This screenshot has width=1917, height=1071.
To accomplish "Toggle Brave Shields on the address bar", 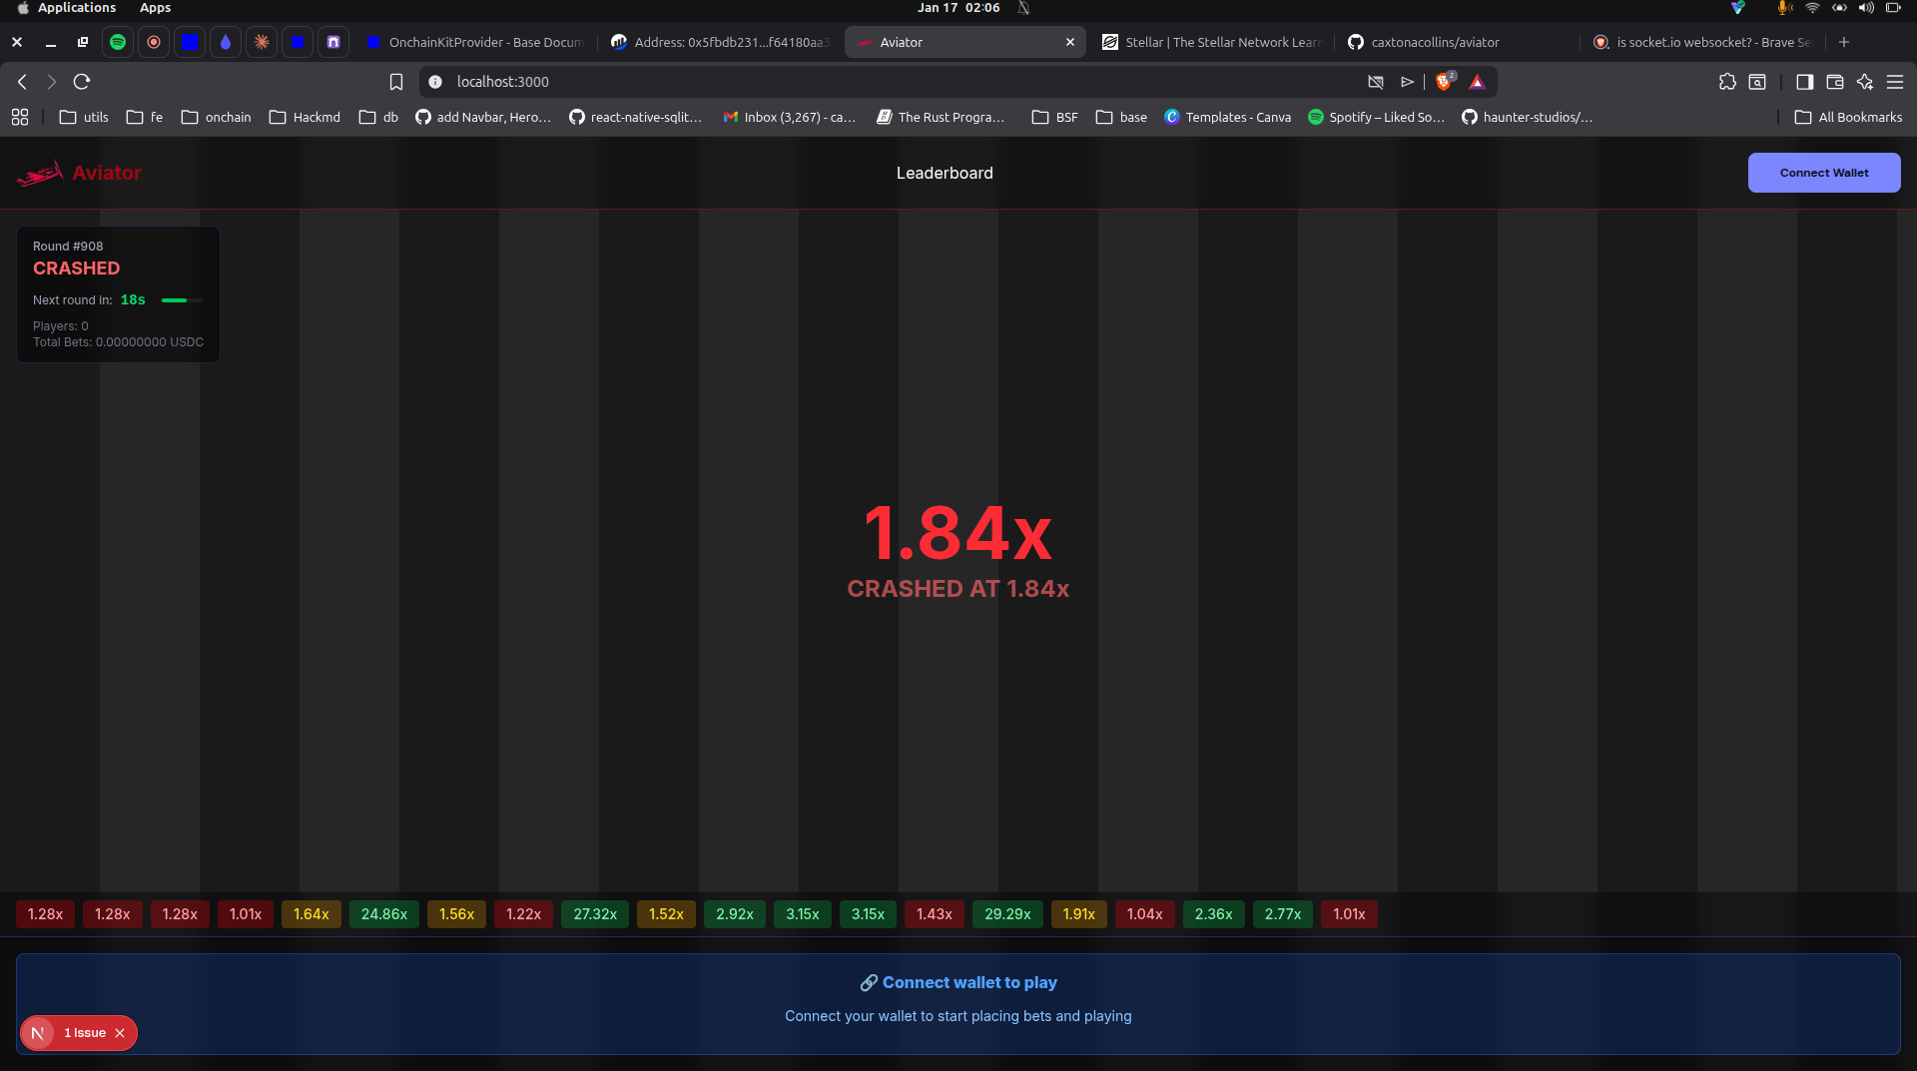I will (x=1444, y=82).
